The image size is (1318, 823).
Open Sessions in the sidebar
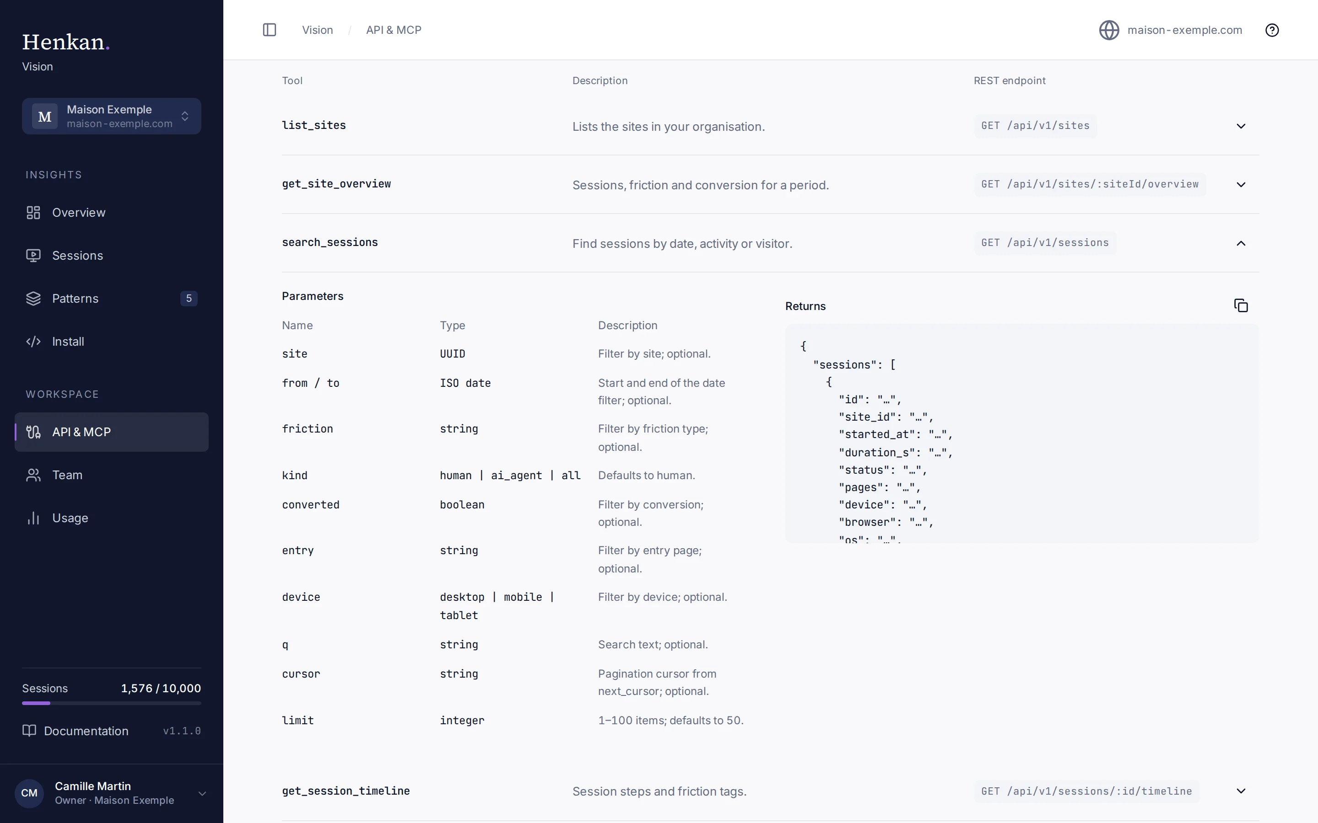[x=112, y=256]
